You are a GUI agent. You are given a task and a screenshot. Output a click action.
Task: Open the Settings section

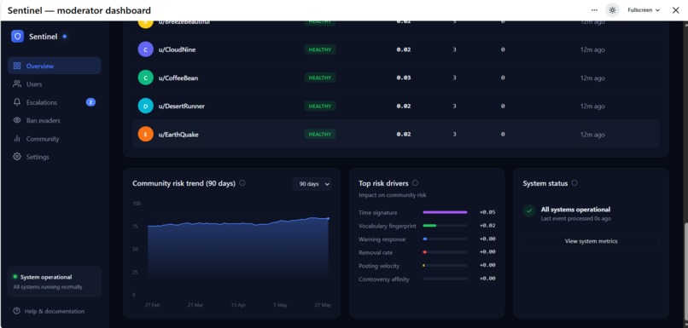point(55,157)
